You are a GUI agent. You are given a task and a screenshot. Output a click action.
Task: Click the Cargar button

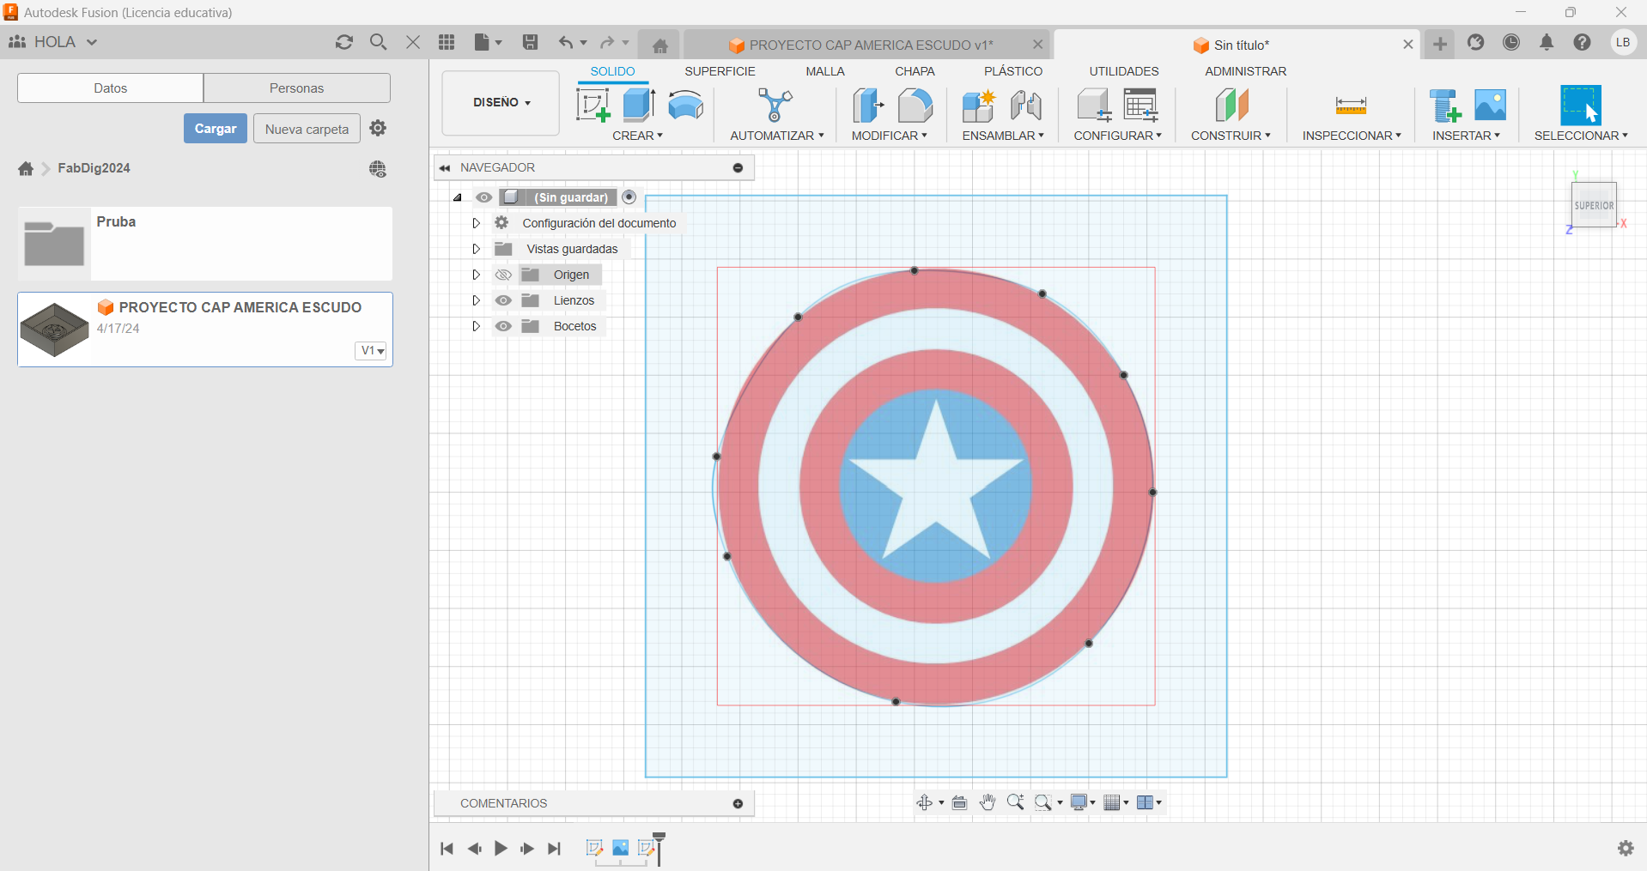216,129
